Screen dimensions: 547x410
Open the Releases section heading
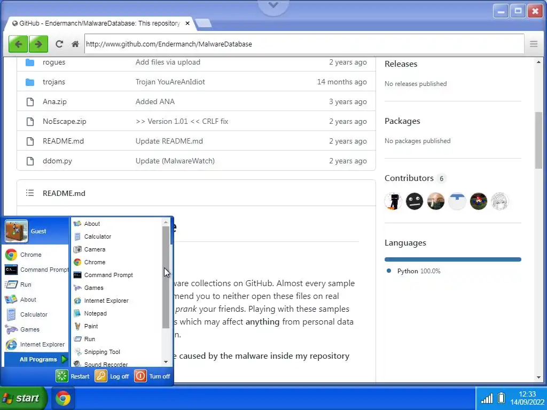tap(401, 64)
